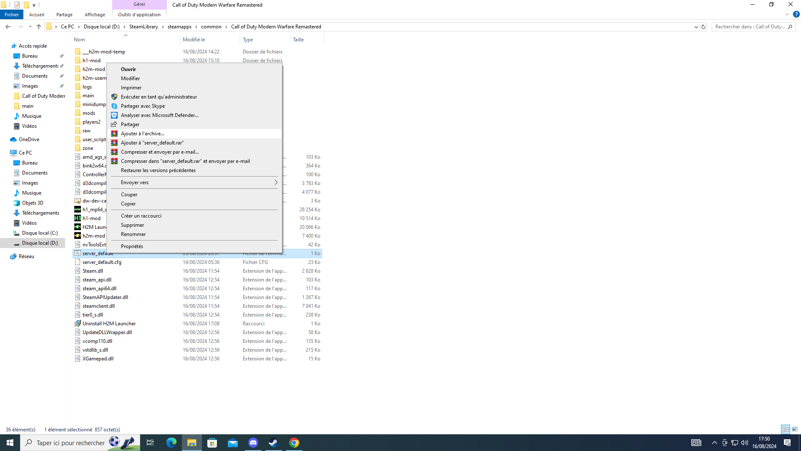Click the Back navigation arrow
Screen dimensions: 801x451
tap(8, 27)
